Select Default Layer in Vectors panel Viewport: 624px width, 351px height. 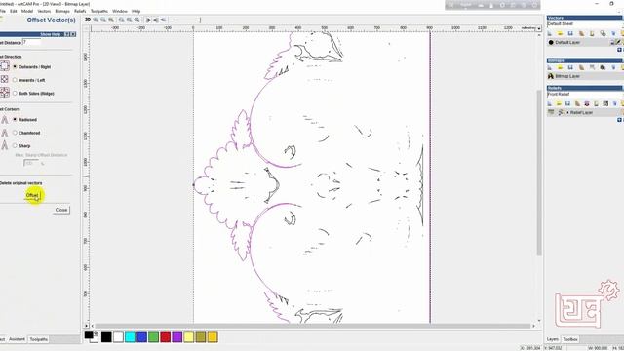567,42
